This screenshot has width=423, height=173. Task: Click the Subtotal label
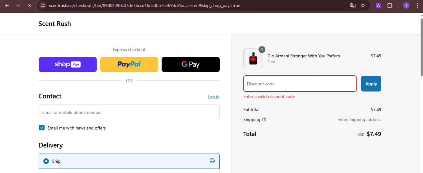pyautogui.click(x=251, y=110)
